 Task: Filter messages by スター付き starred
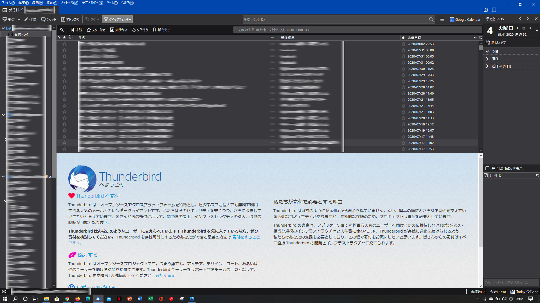click(x=96, y=30)
